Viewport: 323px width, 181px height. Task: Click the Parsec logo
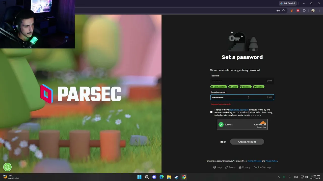coord(81,94)
